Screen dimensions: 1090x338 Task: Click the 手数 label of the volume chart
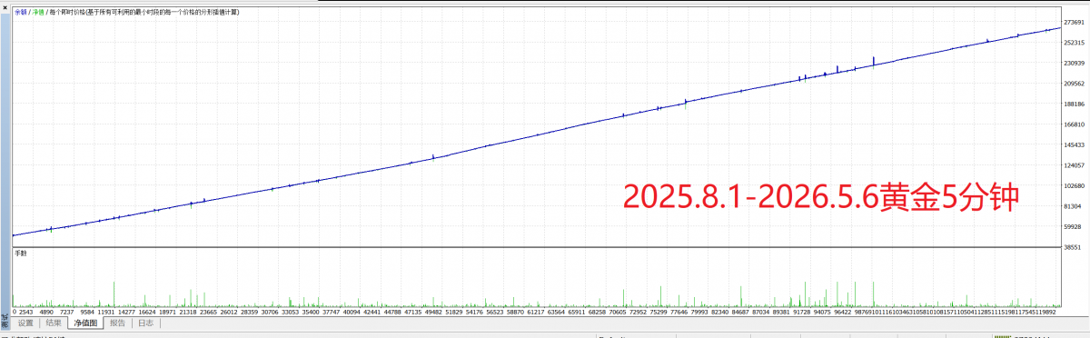tap(21, 253)
